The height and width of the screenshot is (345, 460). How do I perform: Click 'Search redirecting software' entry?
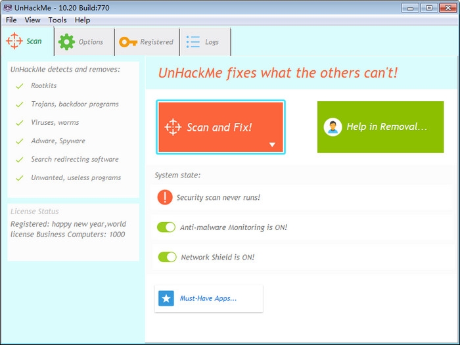pyautogui.click(x=75, y=159)
